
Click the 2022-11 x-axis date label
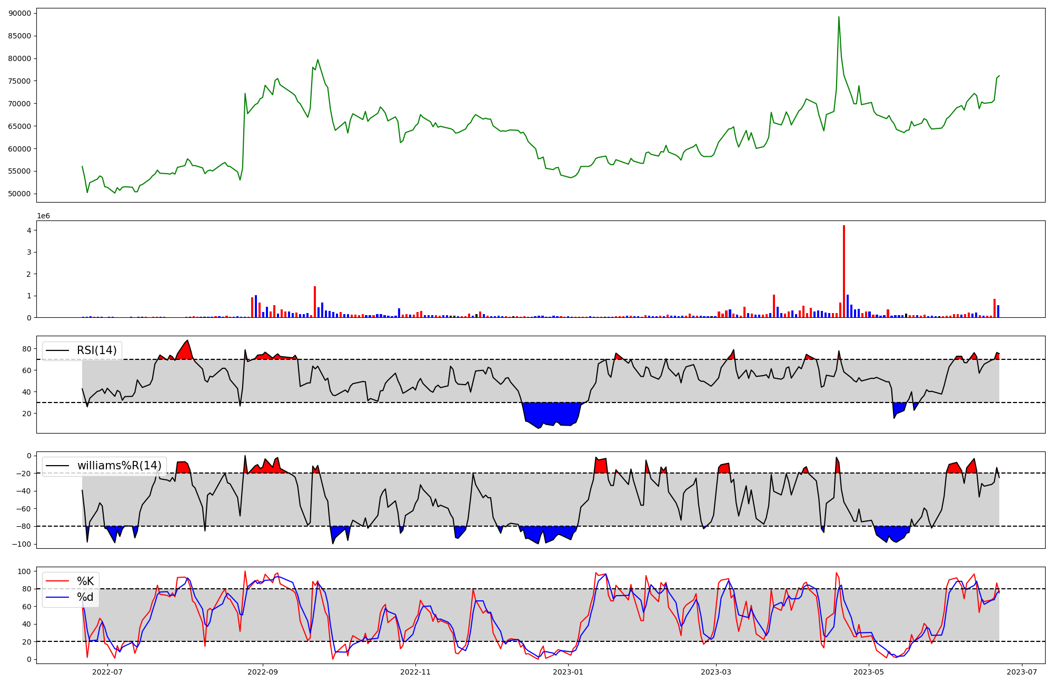415,672
